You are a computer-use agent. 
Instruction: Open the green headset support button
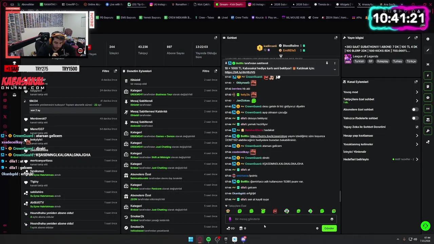point(425,226)
